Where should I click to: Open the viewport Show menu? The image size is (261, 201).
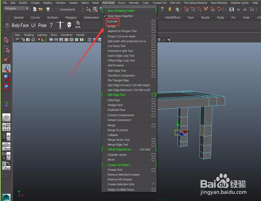click(x=54, y=35)
